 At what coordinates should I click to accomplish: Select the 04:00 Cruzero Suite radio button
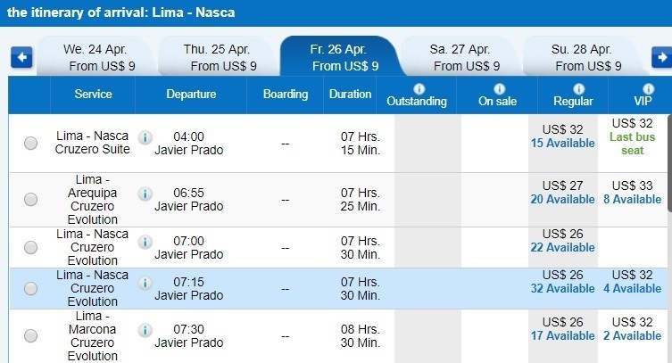point(31,143)
